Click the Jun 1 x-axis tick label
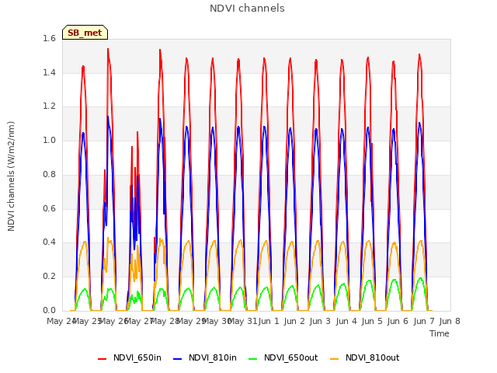 coord(269,321)
